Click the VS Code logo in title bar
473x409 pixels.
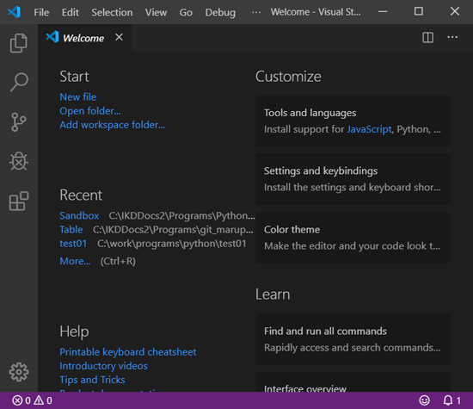(14, 12)
